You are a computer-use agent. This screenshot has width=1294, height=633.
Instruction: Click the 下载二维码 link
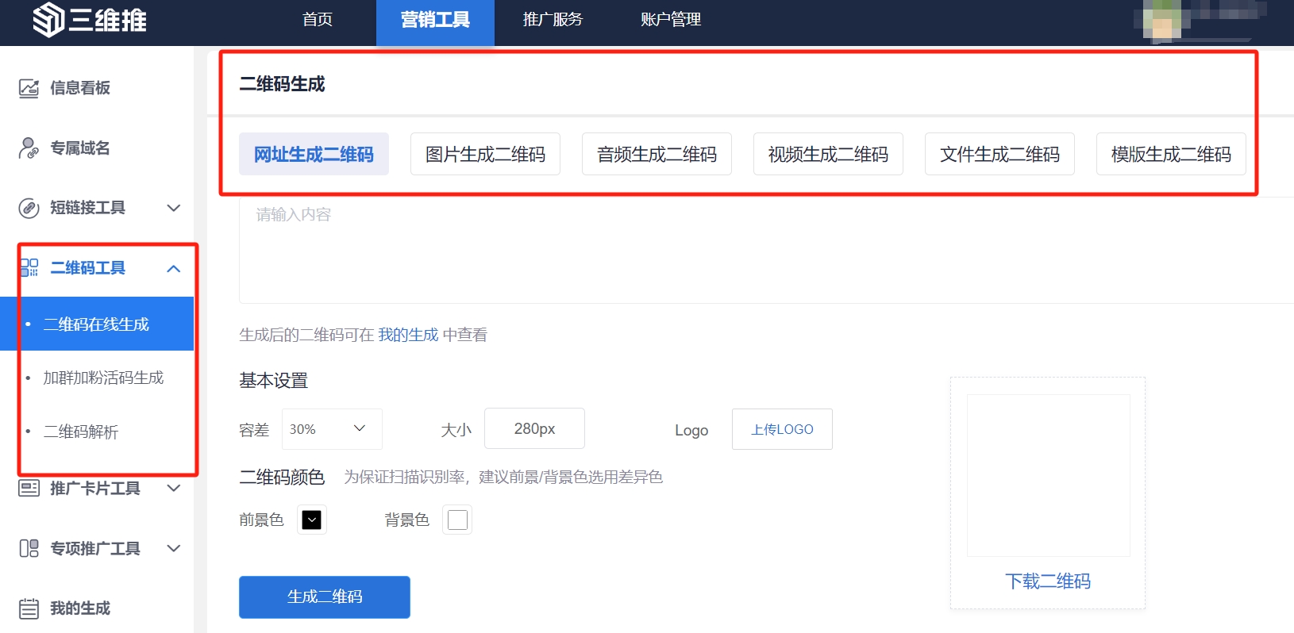pyautogui.click(x=1047, y=581)
